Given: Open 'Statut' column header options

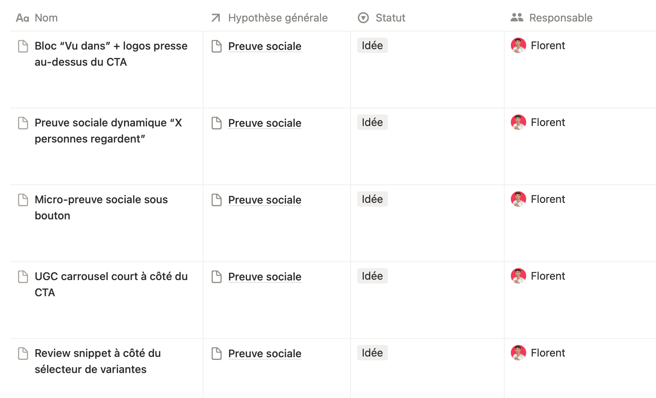Looking at the screenshot, I should [390, 18].
